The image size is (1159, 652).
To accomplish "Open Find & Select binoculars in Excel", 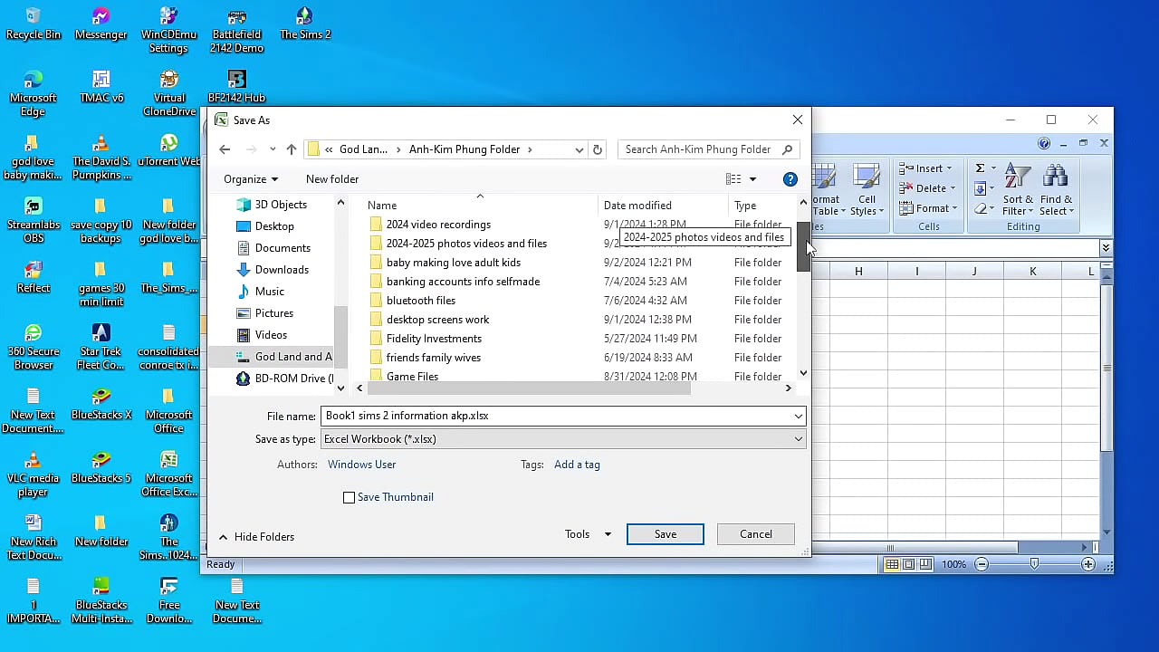I will (1056, 191).
